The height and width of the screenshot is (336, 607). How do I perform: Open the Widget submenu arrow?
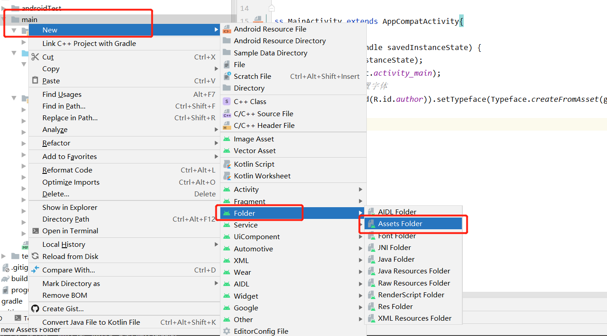[361, 296]
